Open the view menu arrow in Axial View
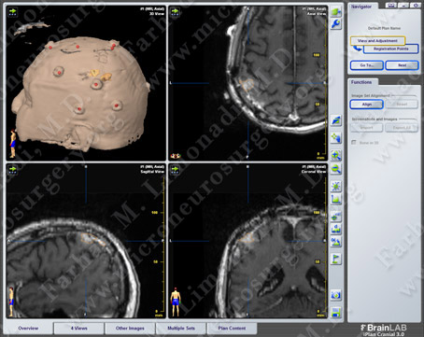 [x=175, y=12]
